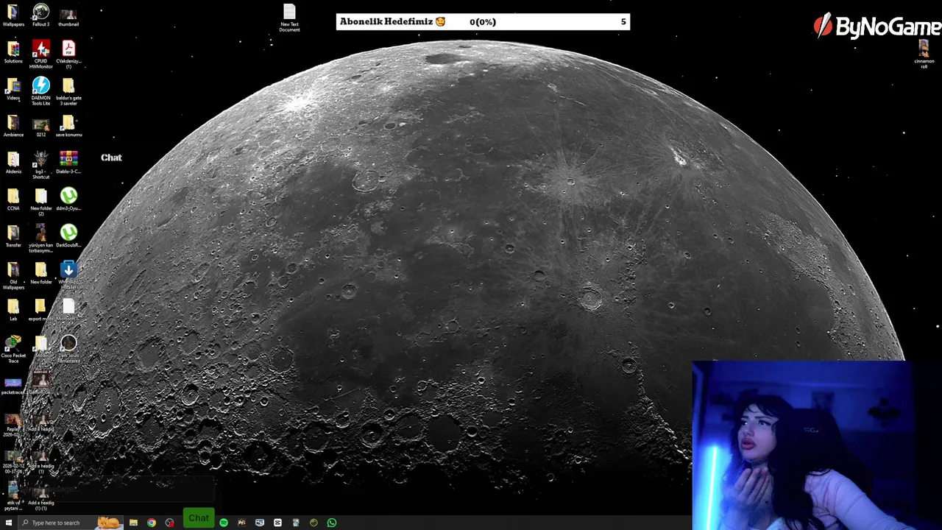Launch the WhatsApp Installer icon
This screenshot has height=530, width=942.
coord(68,274)
